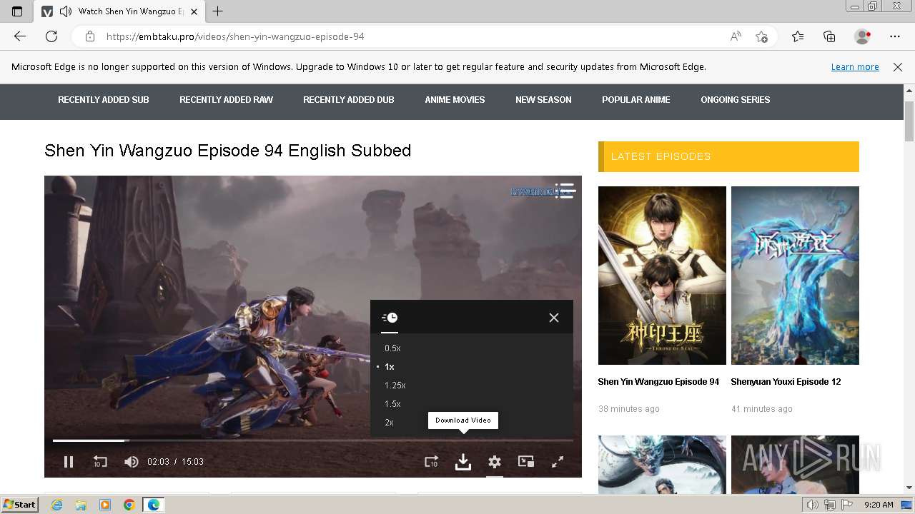
Task: Open Edge settings and more menu
Action: 895,36
